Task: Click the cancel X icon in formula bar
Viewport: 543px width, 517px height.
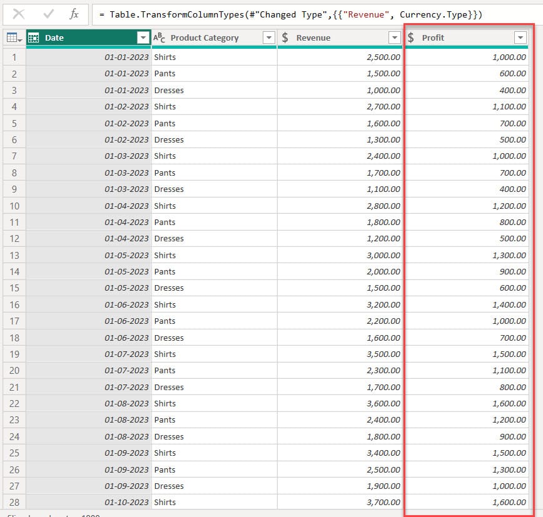Action: 19,14
